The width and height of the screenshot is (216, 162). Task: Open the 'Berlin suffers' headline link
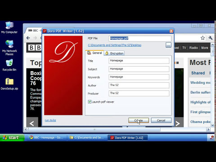[201, 92]
